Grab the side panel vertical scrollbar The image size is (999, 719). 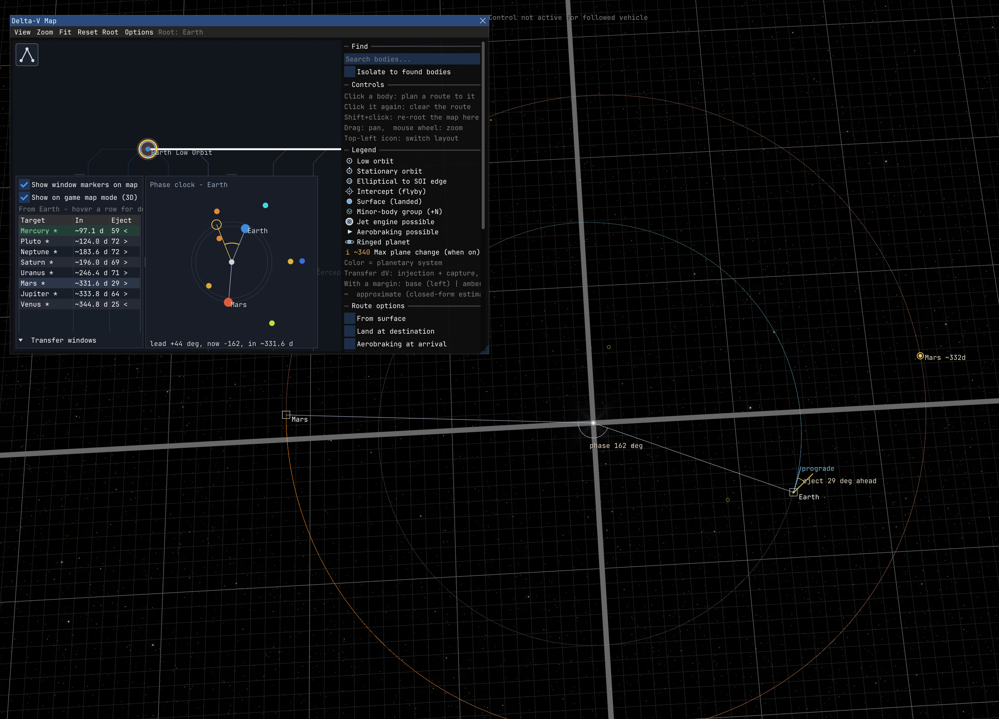483,136
